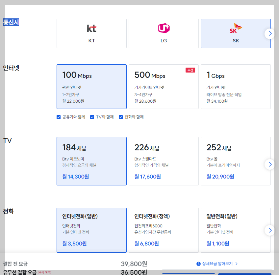
Task: Select the 인터넷전화(정액) phone plan
Action: 164,230
